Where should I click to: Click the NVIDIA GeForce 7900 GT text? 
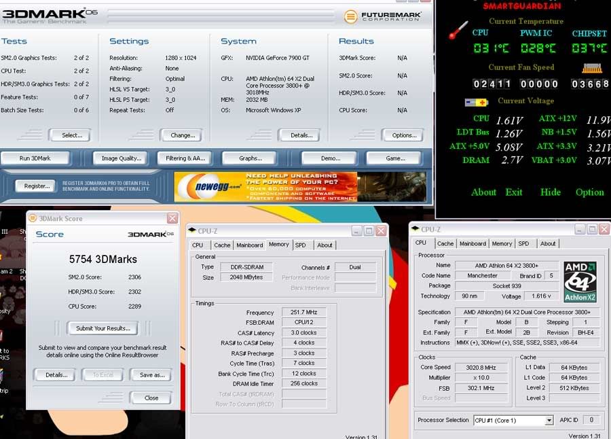point(278,58)
